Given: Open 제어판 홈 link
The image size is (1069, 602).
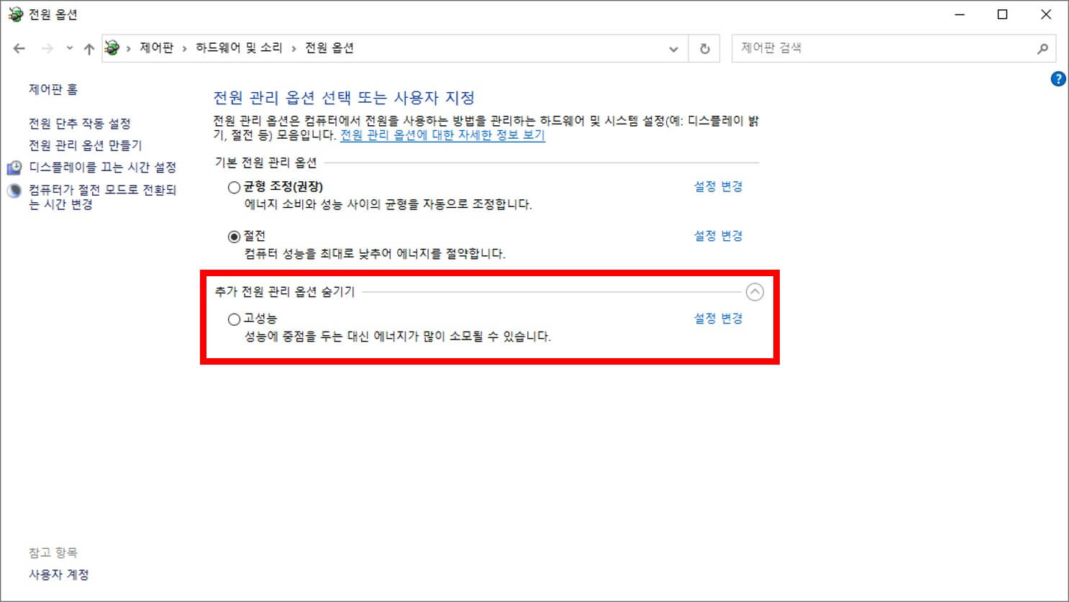Looking at the screenshot, I should coord(53,89).
